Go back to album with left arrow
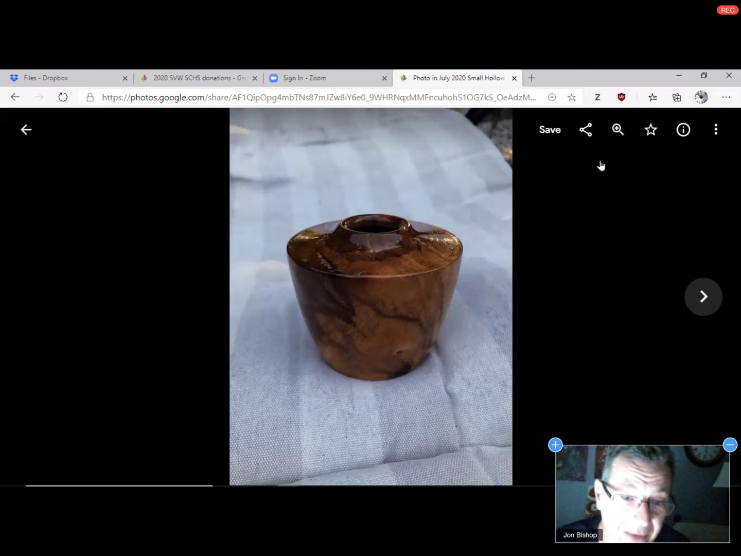 (26, 130)
